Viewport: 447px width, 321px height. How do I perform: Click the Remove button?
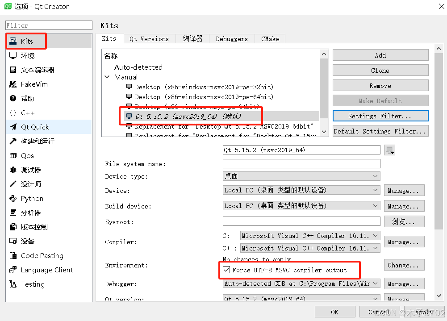380,86
